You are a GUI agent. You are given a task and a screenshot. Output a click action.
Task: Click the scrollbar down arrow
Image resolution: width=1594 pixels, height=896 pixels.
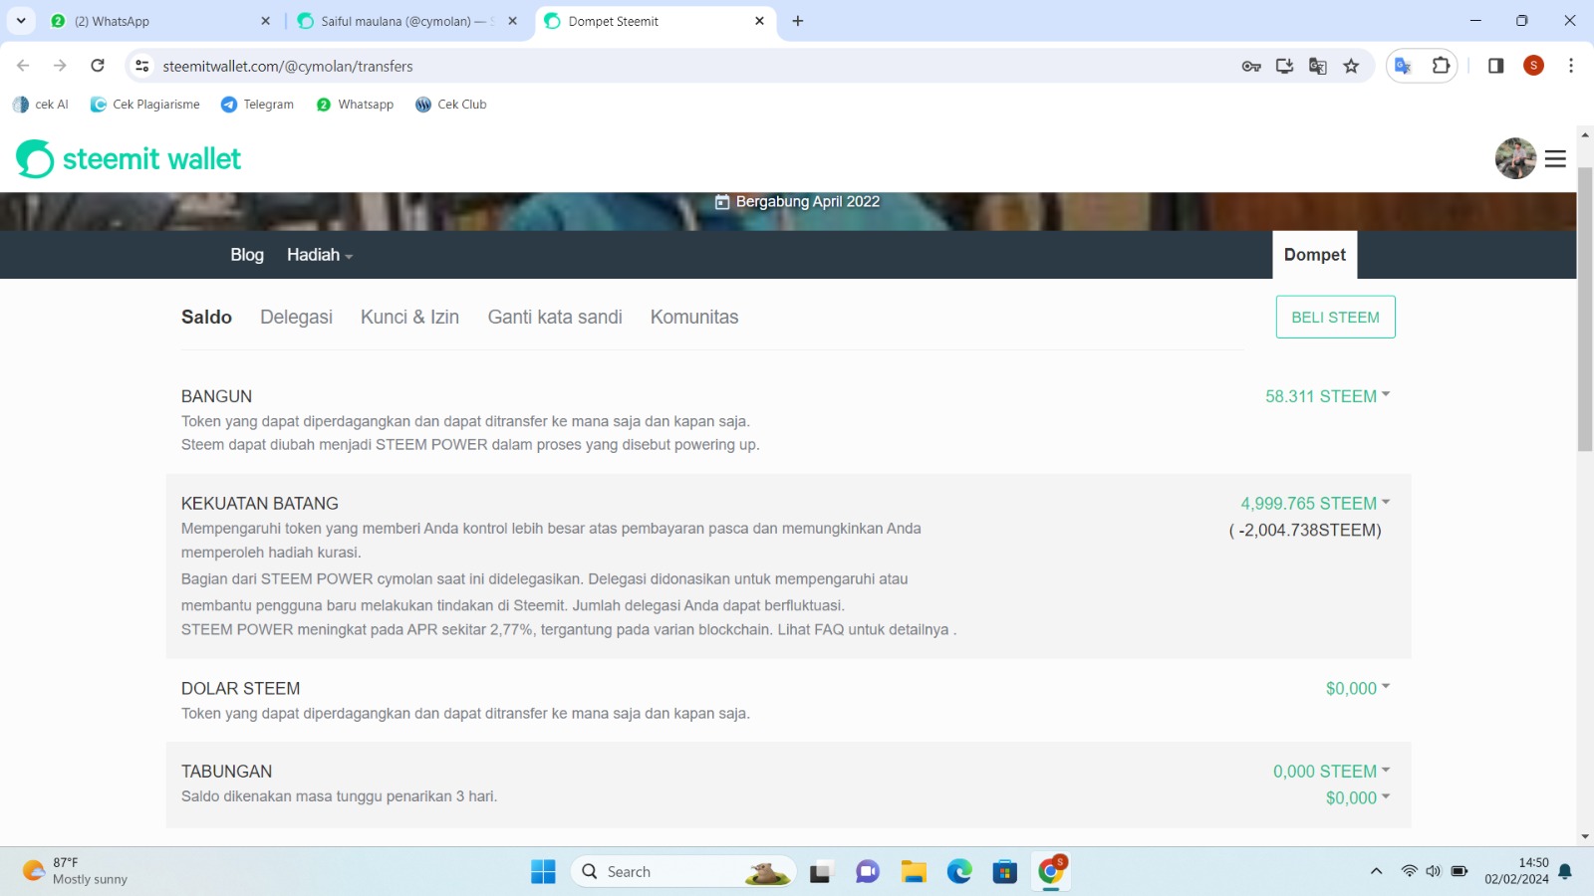click(1585, 837)
